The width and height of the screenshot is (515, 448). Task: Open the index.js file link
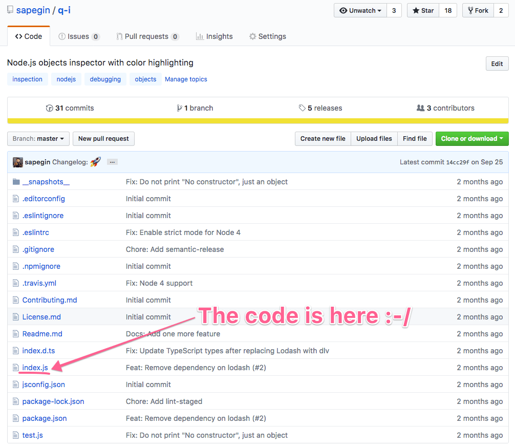35,367
